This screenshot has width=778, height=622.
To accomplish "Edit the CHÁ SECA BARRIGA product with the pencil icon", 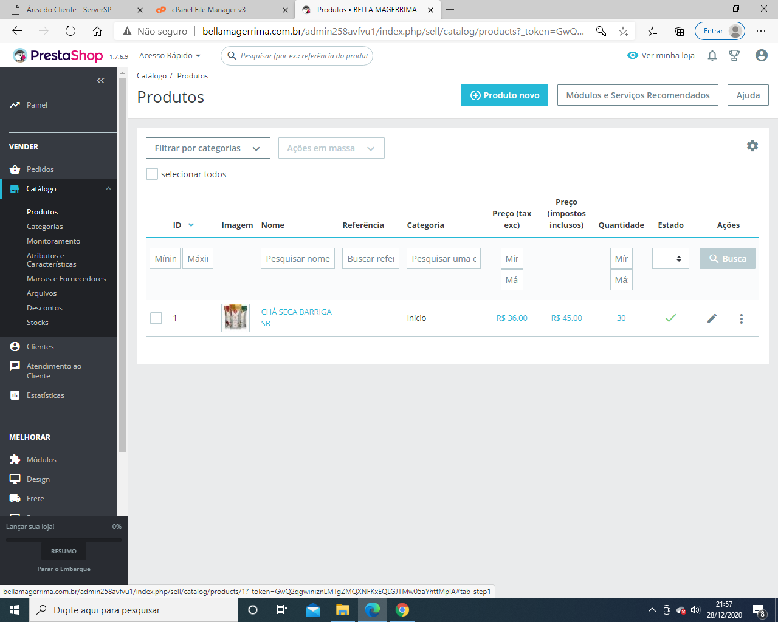I will 712,318.
